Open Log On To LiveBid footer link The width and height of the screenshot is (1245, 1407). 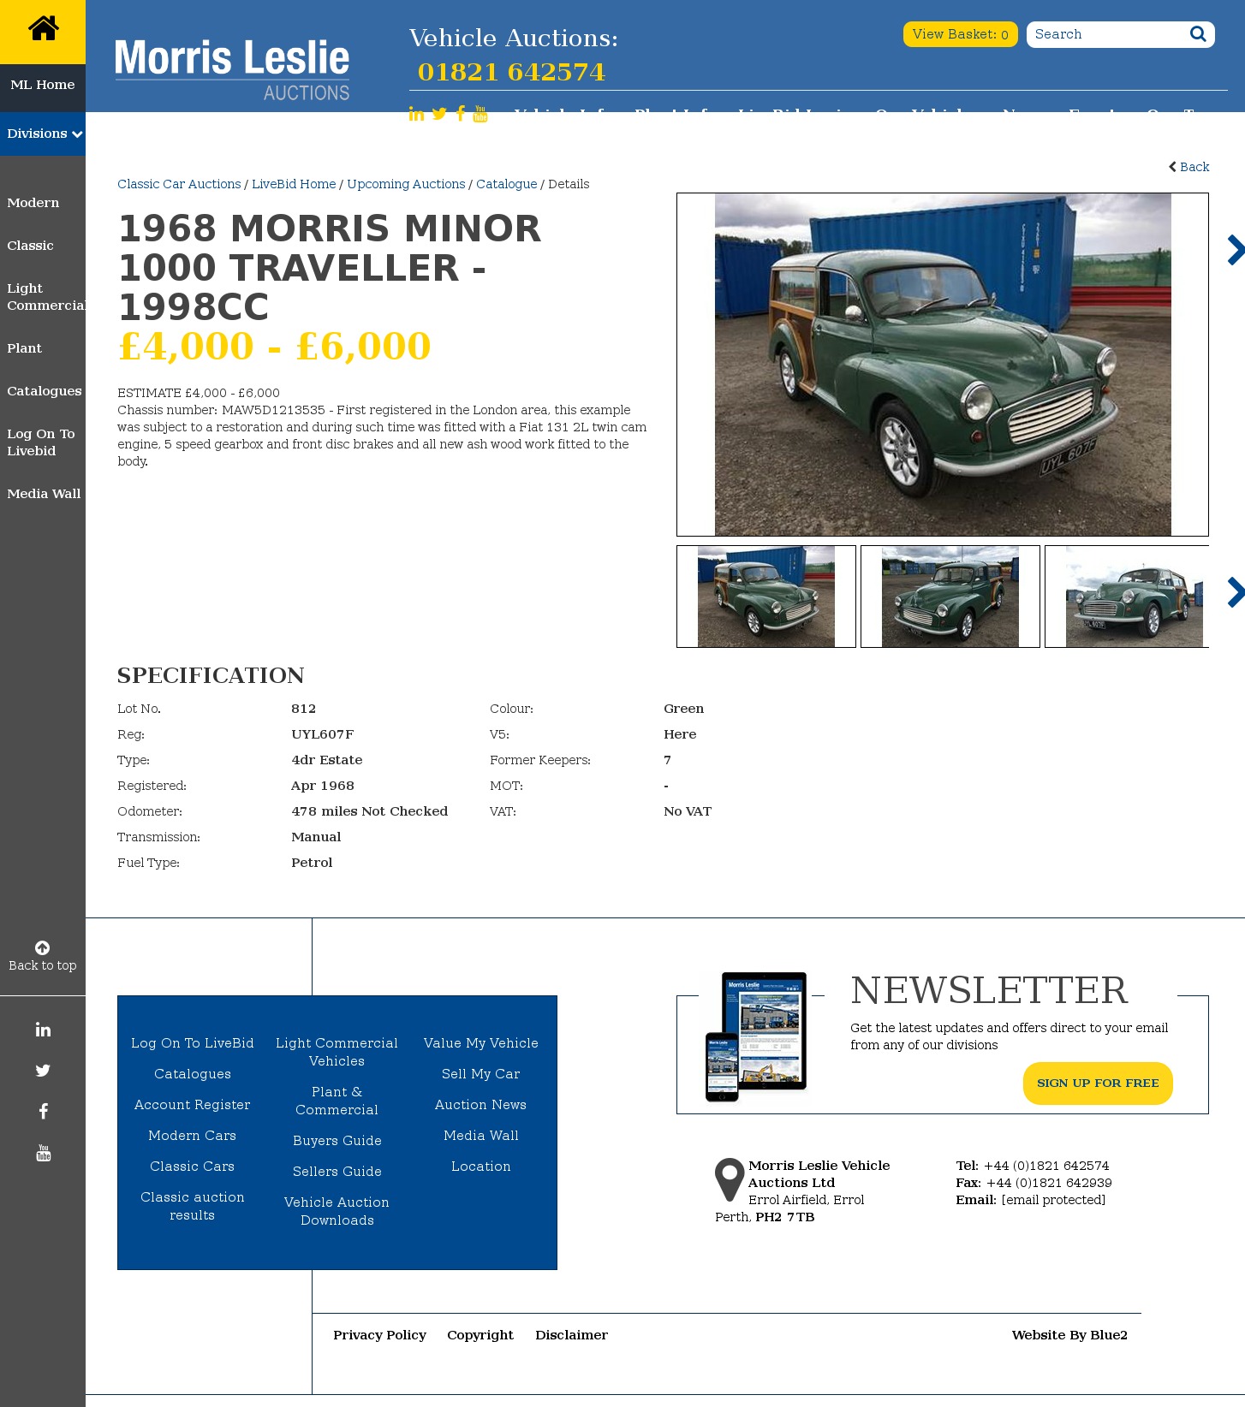193,1043
